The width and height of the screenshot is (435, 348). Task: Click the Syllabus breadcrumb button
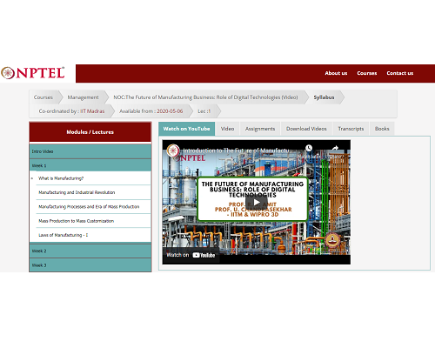tap(324, 97)
